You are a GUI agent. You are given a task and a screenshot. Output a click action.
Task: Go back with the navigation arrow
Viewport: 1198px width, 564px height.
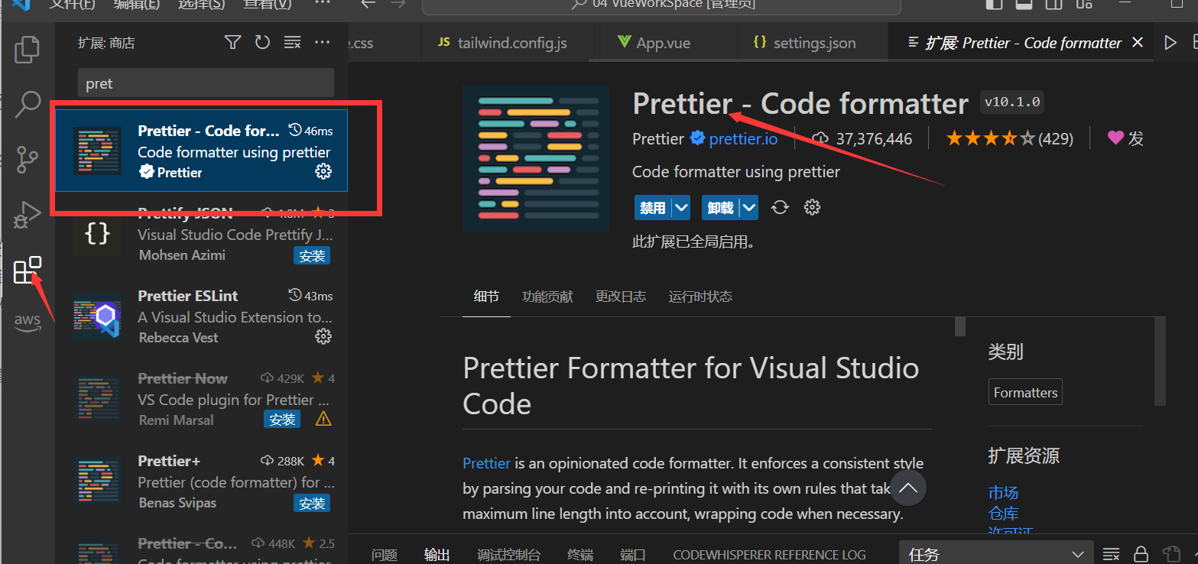tap(368, 4)
